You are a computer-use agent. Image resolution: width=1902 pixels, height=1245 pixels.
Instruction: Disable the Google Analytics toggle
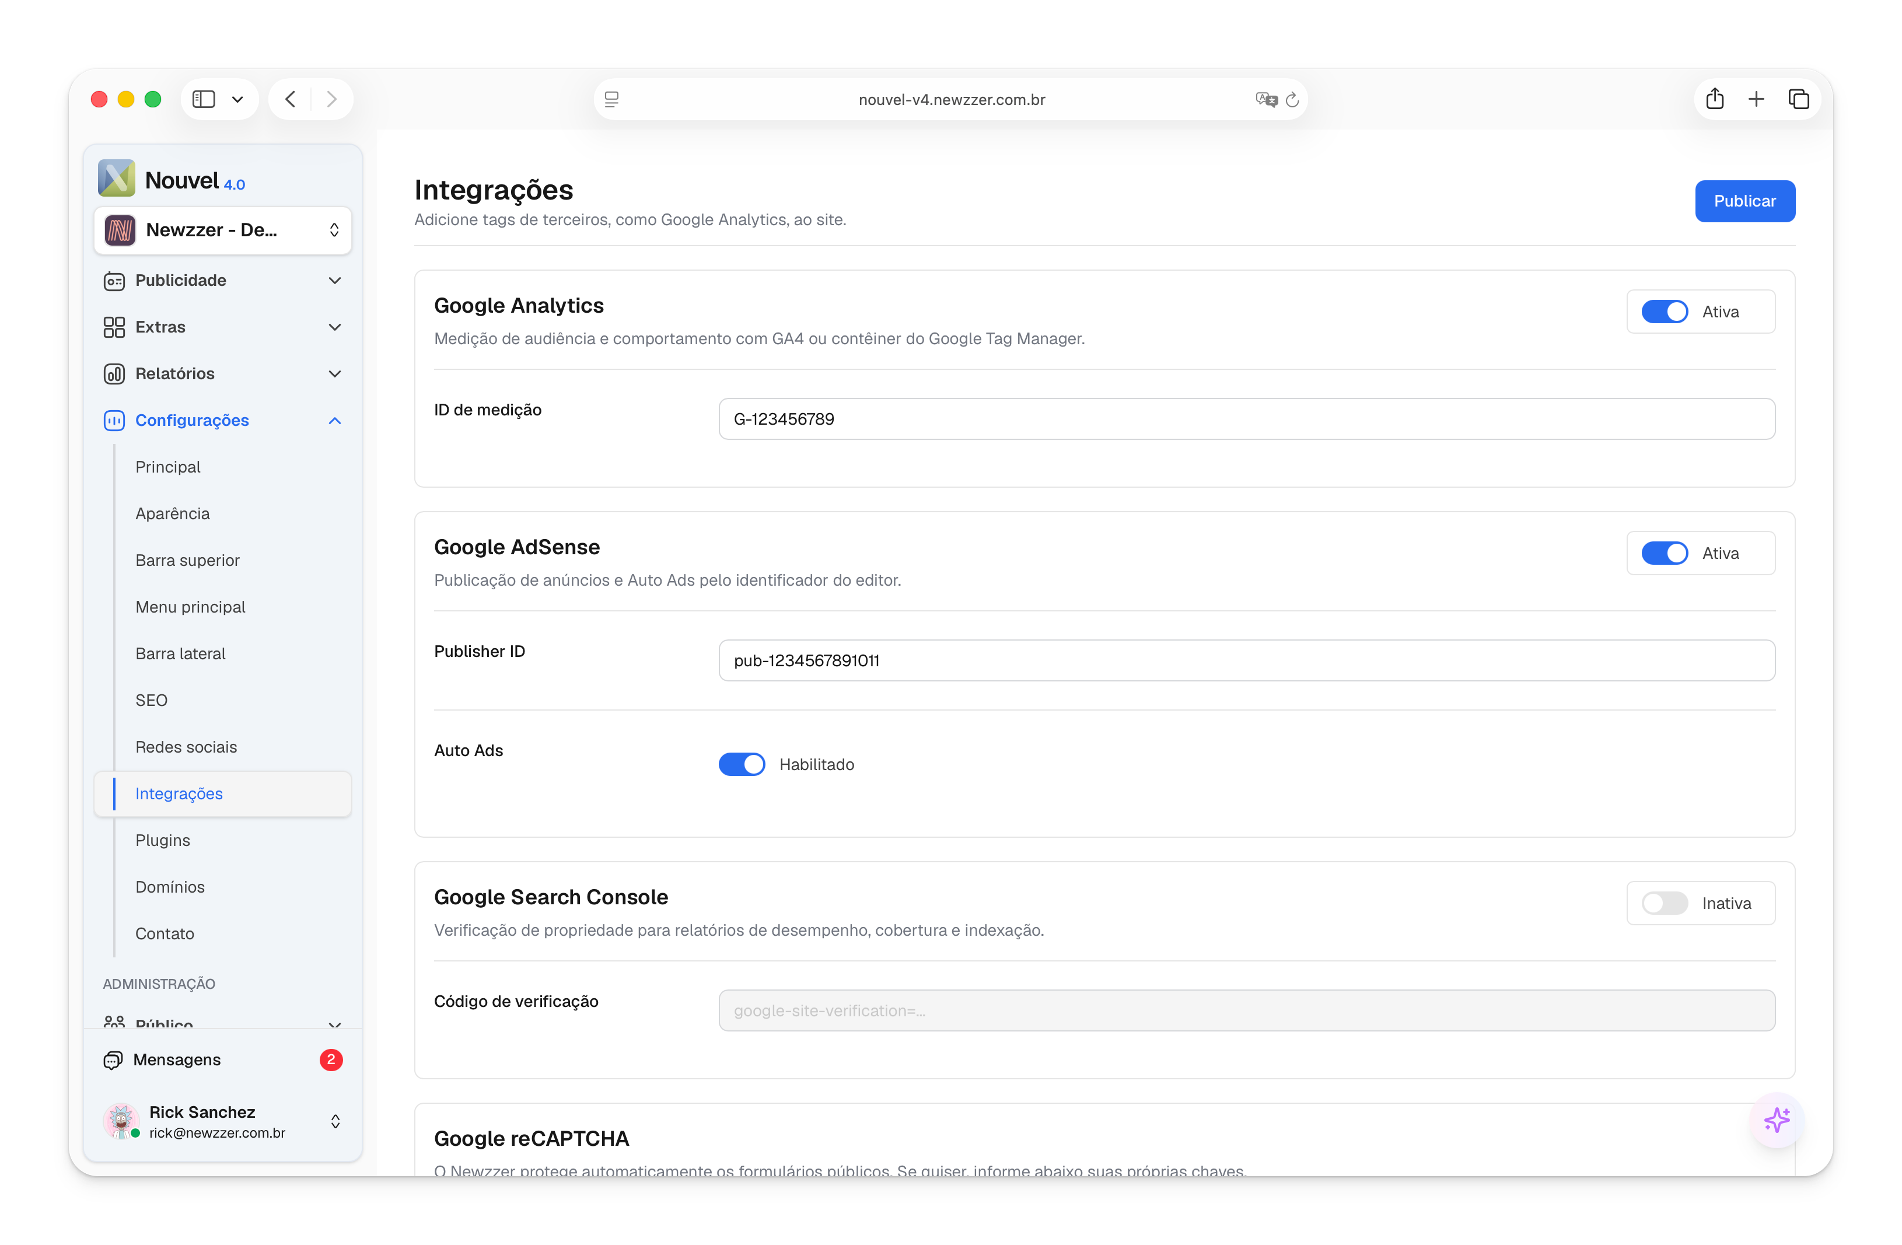coord(1665,312)
